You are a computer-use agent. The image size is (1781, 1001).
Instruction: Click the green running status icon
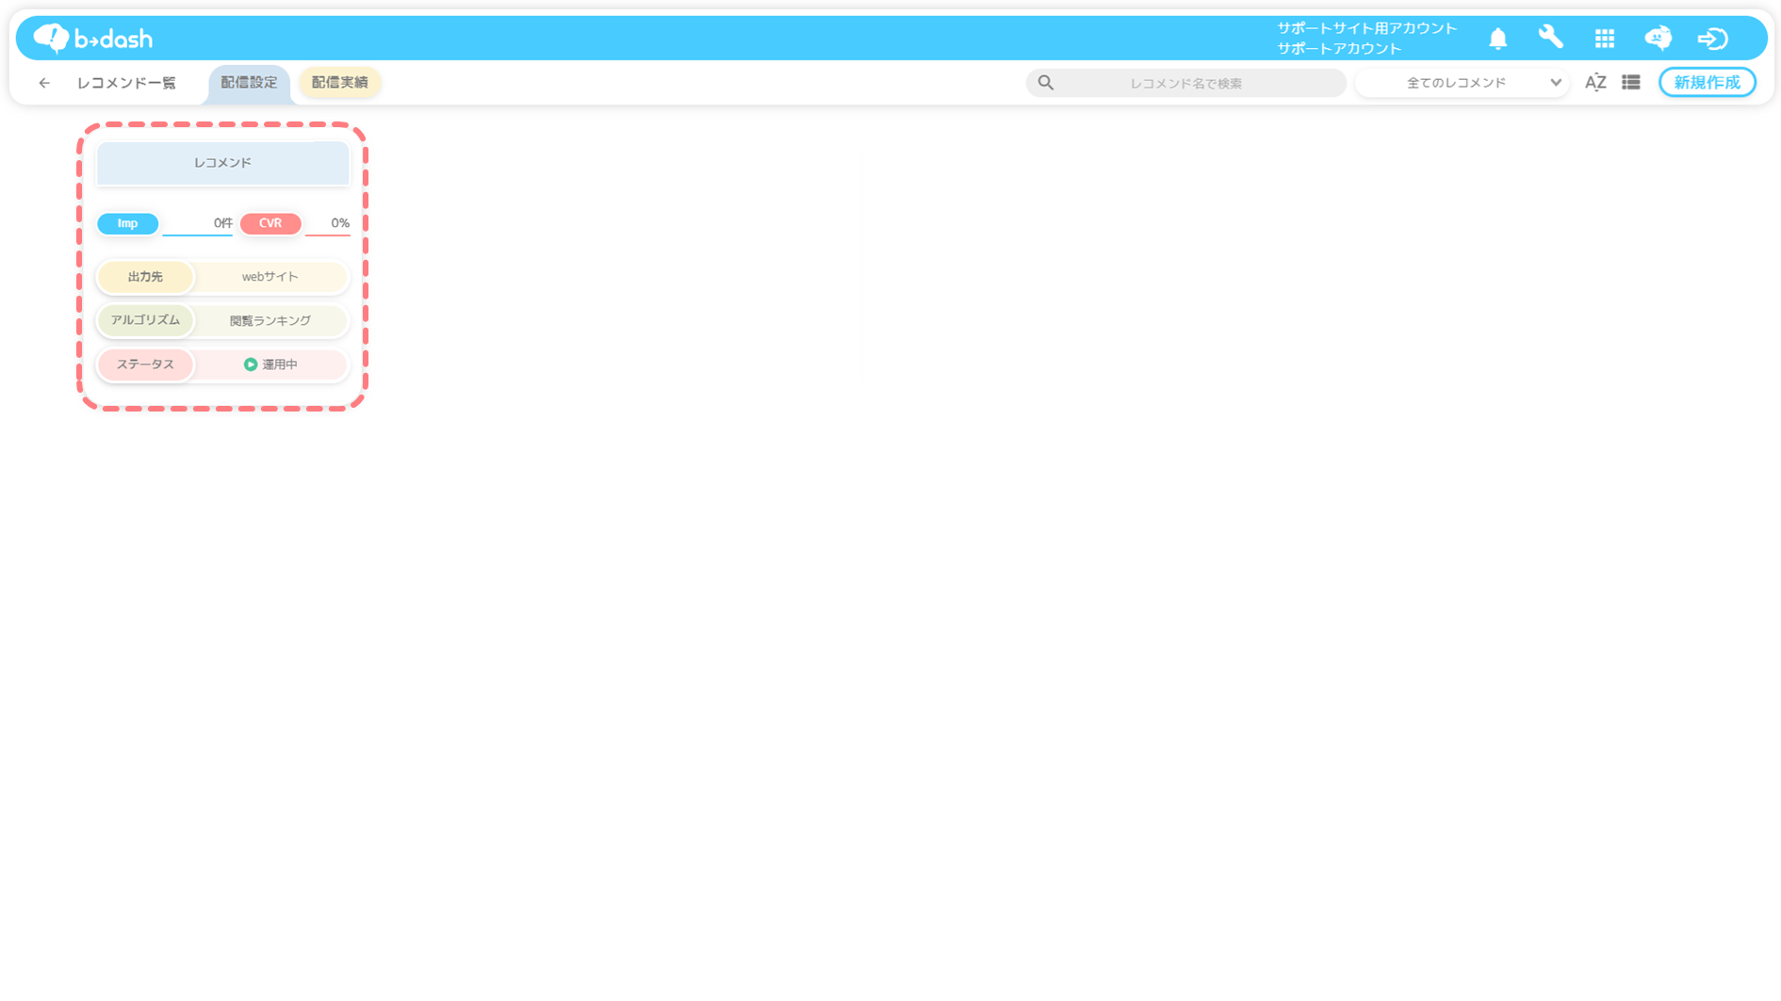251,364
